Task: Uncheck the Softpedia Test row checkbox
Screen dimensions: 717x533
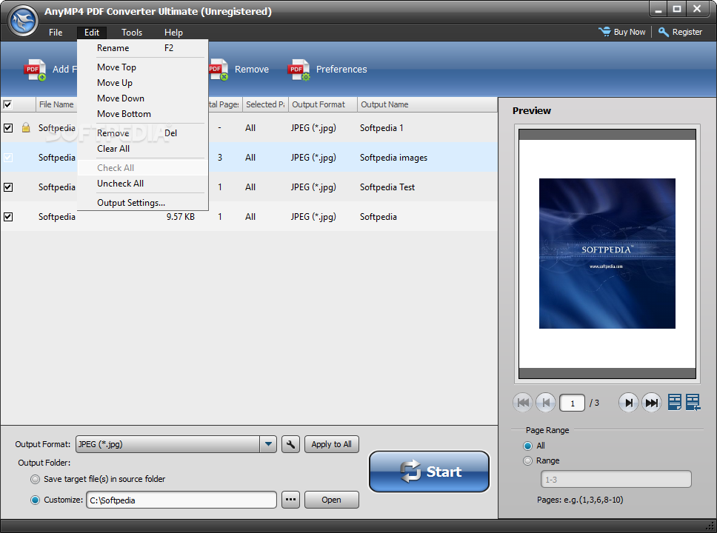Action: click(x=8, y=187)
